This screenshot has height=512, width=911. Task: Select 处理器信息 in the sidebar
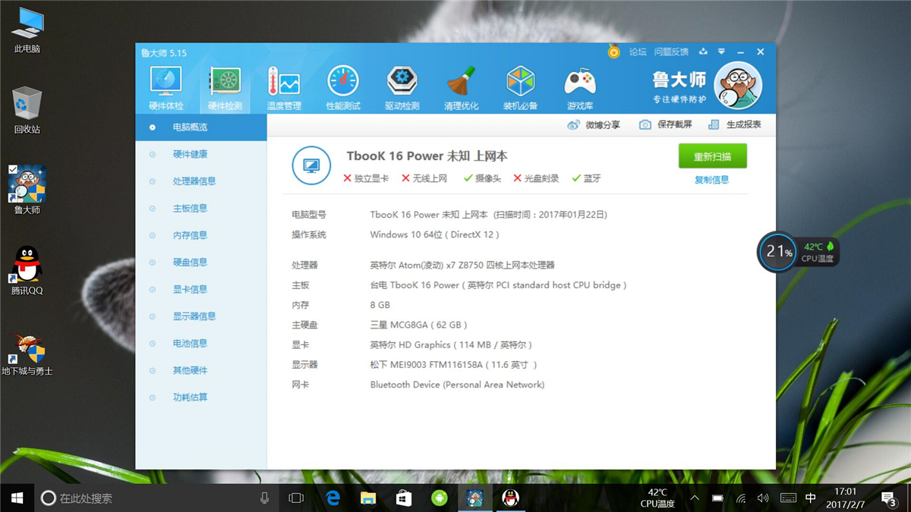194,181
